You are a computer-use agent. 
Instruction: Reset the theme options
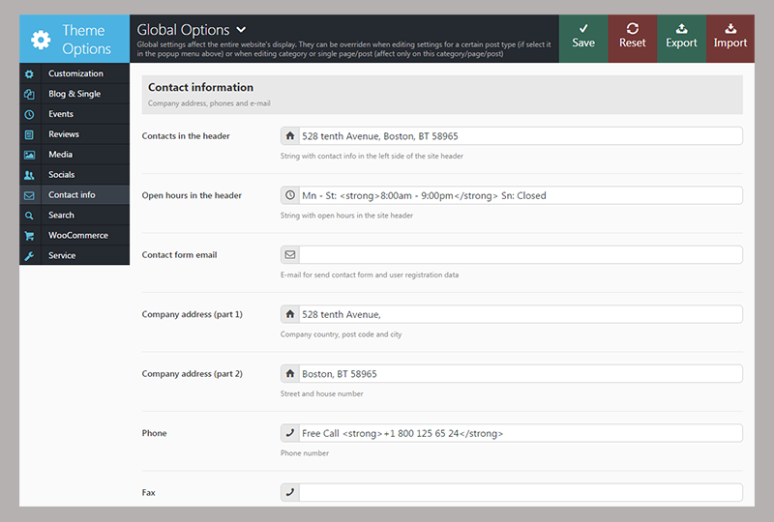(632, 39)
